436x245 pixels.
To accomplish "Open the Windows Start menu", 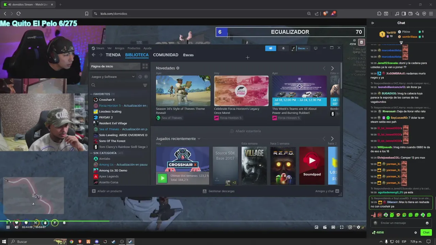I will pos(5,242).
